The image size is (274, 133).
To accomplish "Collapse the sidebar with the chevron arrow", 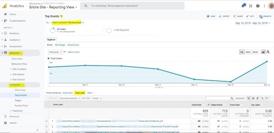I will coord(37,130).
